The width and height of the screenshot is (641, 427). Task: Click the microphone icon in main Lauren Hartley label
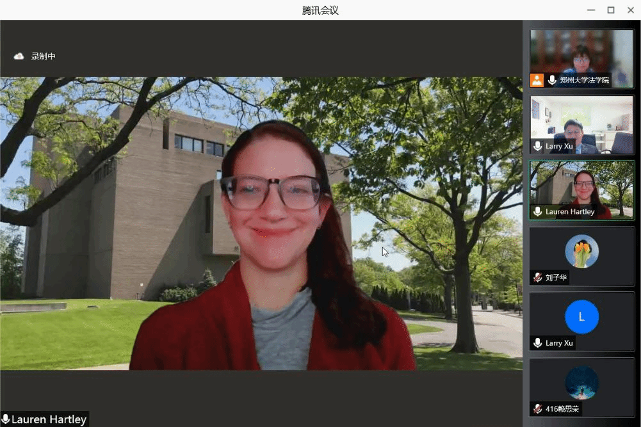[5, 419]
